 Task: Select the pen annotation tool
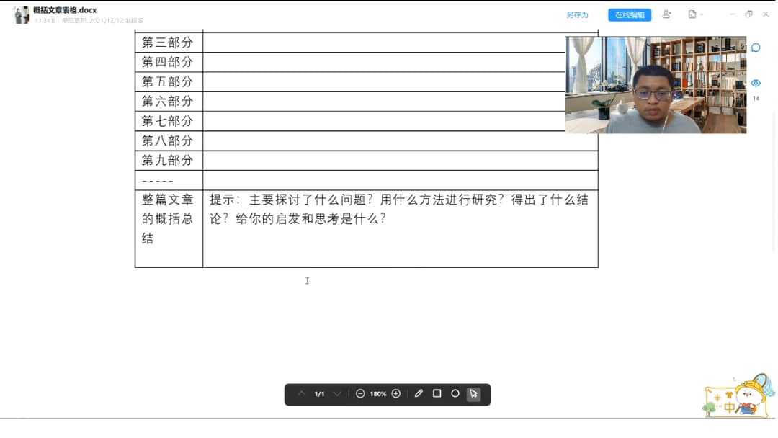[419, 394]
